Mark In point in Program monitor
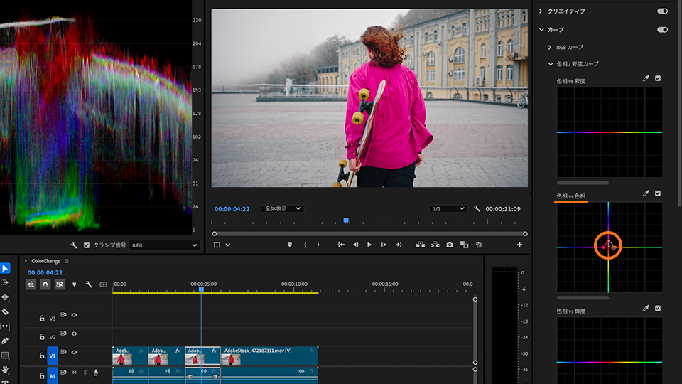The width and height of the screenshot is (682, 384). click(305, 245)
